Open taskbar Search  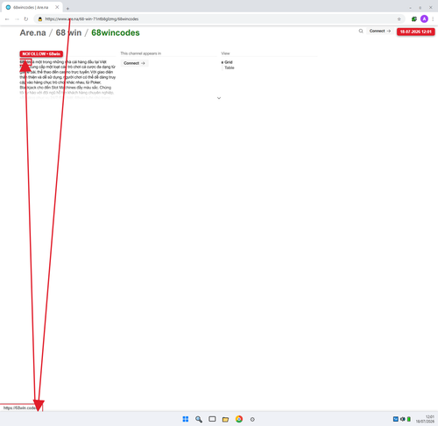click(x=199, y=419)
